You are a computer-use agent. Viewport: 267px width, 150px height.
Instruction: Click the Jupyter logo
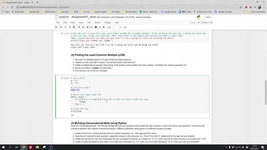click(62, 17)
